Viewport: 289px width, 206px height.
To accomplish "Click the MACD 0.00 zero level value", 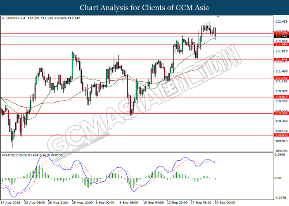I will coord(278,178).
